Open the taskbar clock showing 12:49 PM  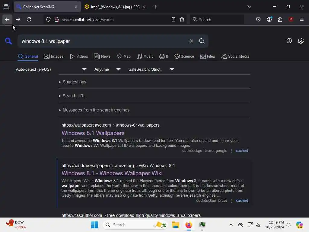(275, 225)
